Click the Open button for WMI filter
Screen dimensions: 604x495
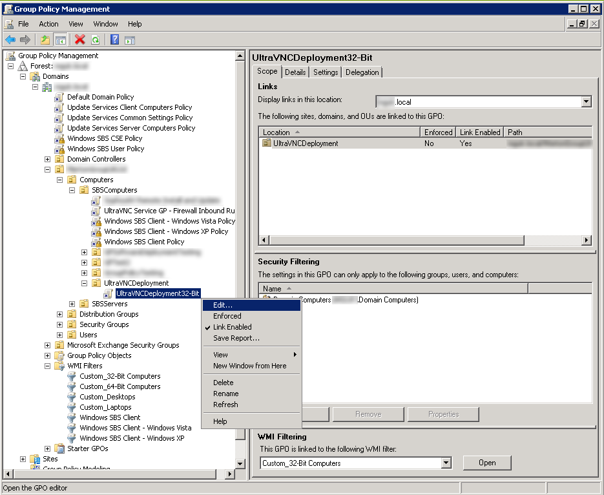(487, 463)
